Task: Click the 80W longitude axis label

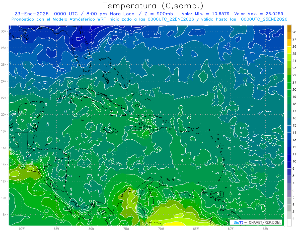Action: (91, 229)
